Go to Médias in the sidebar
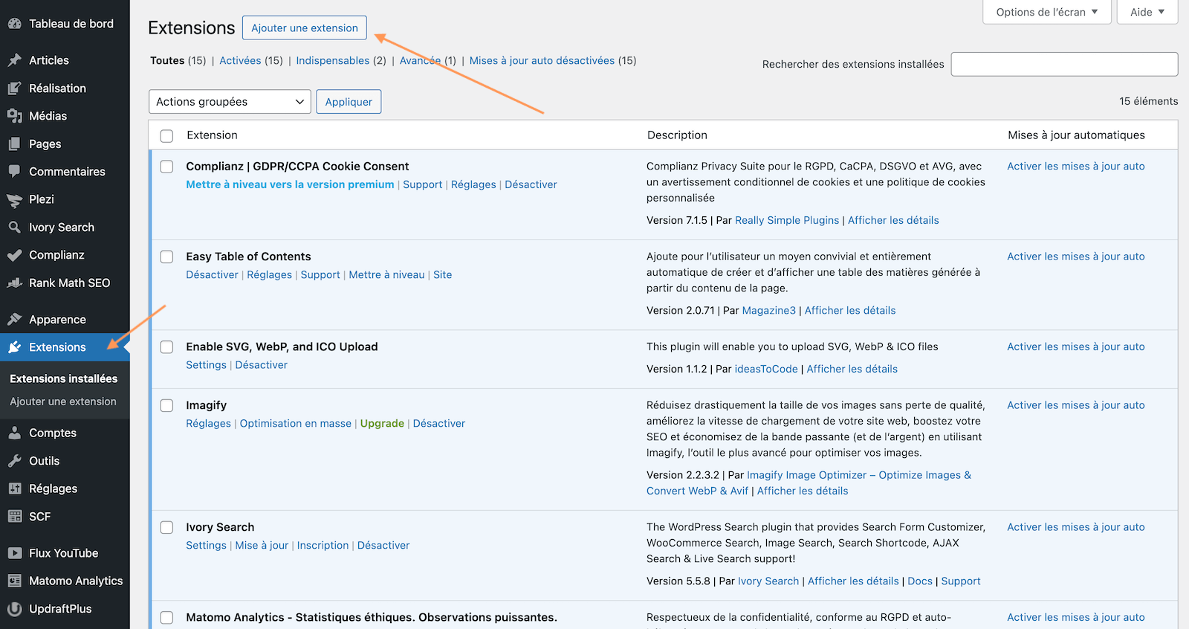This screenshot has width=1189, height=629. click(x=65, y=116)
